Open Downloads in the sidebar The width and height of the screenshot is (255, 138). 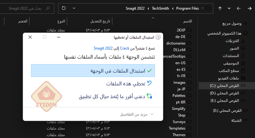pyautogui.click(x=232, y=41)
